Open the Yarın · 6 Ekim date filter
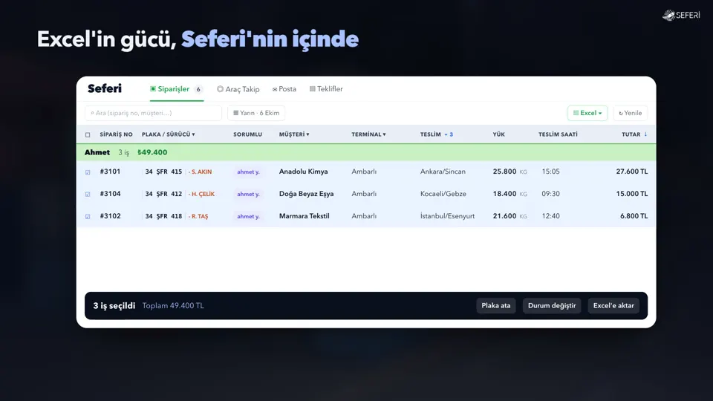Image resolution: width=713 pixels, height=401 pixels. tap(256, 113)
